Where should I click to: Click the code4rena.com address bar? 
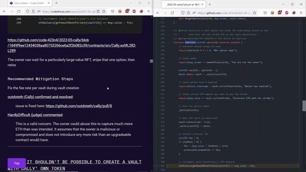(69, 11)
